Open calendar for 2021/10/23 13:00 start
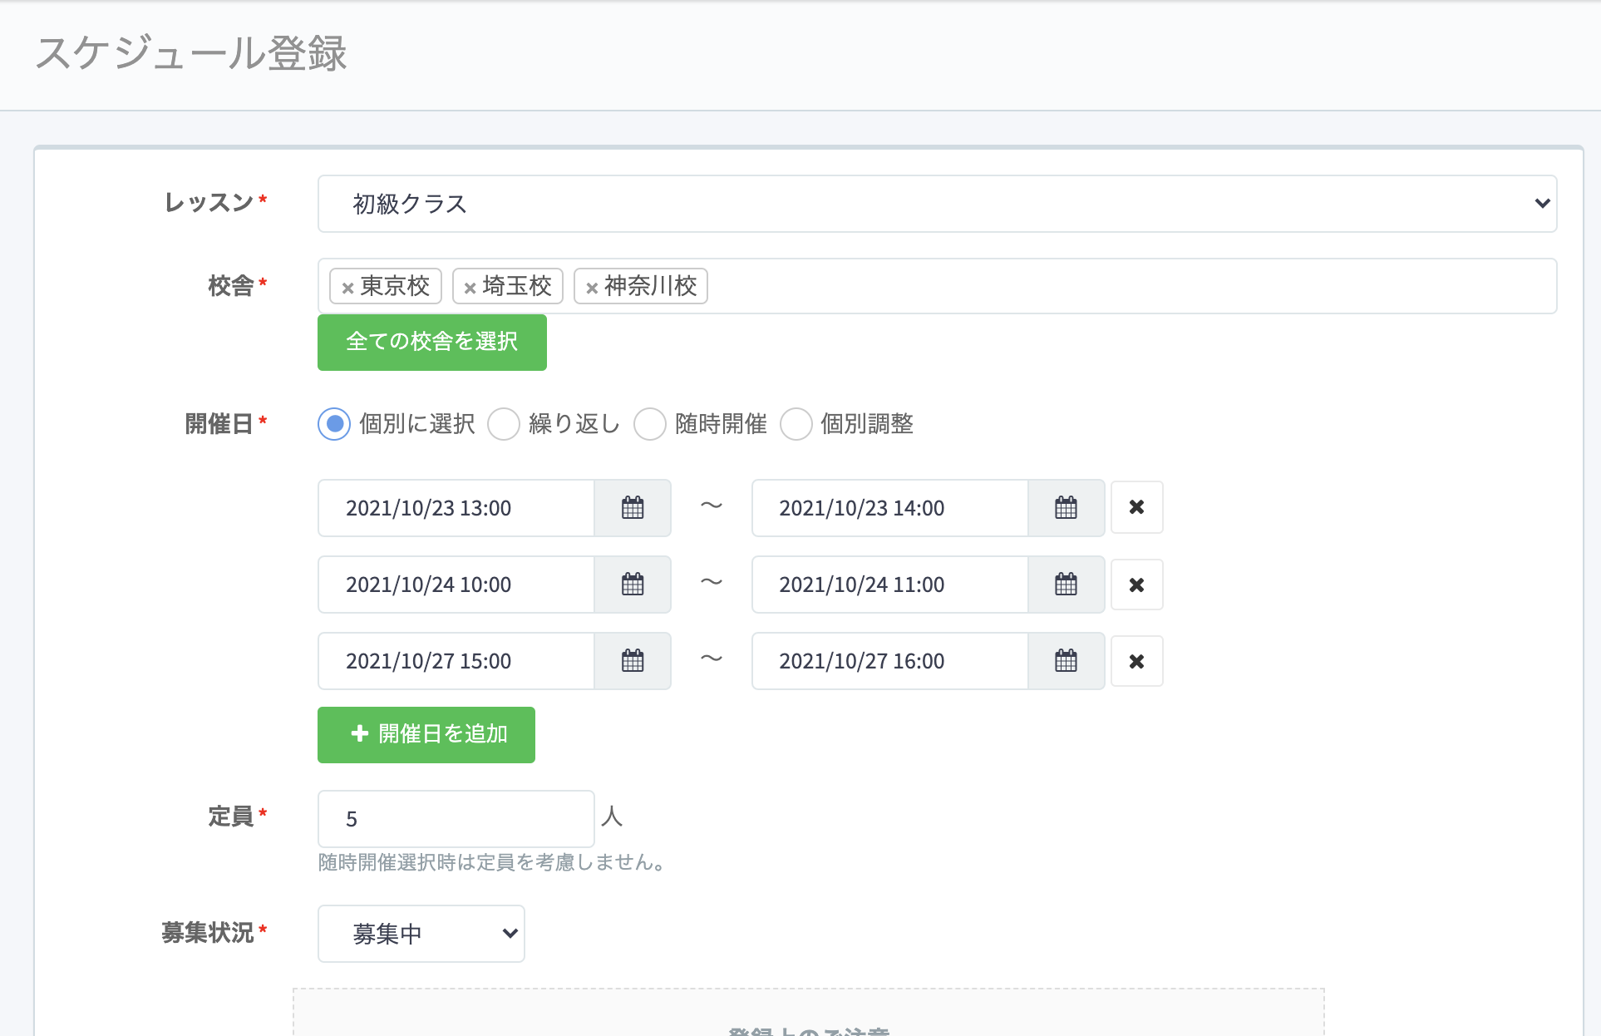1601x1036 pixels. pos(633,508)
